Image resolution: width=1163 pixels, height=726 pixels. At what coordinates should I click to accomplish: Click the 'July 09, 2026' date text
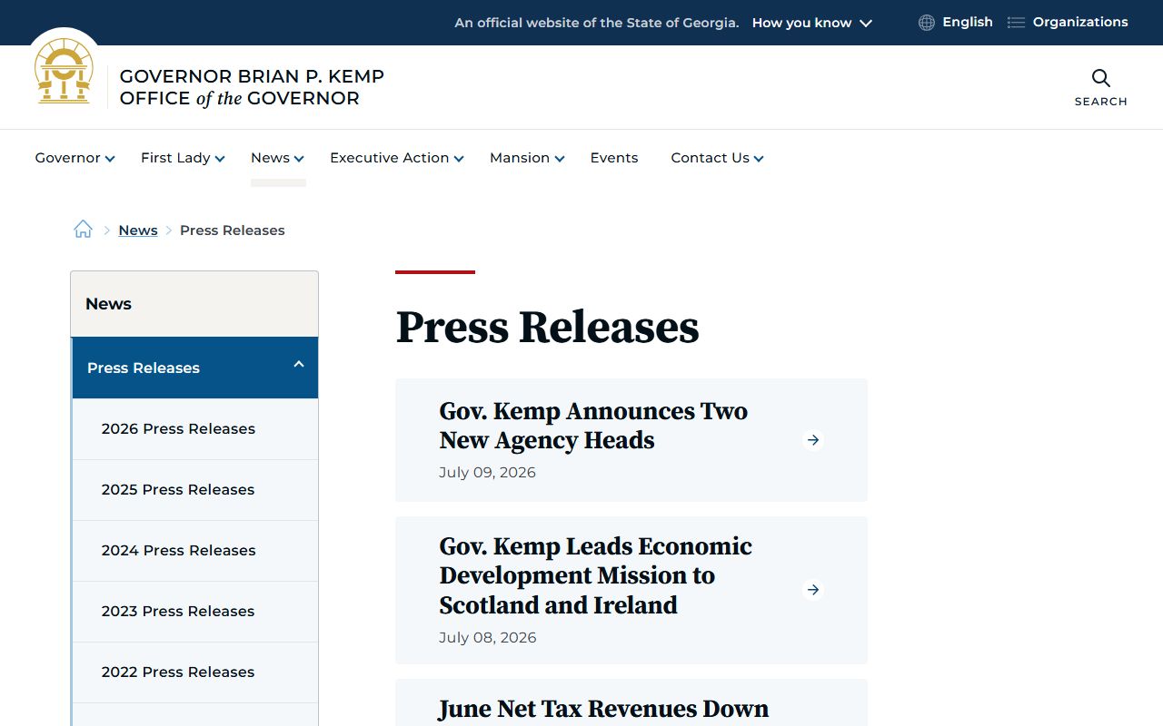(x=487, y=473)
